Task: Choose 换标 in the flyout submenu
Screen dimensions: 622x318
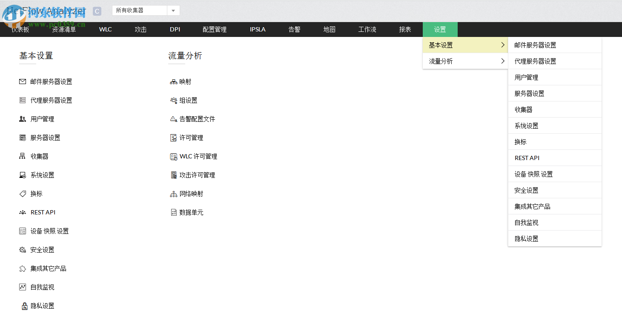Action: point(555,142)
